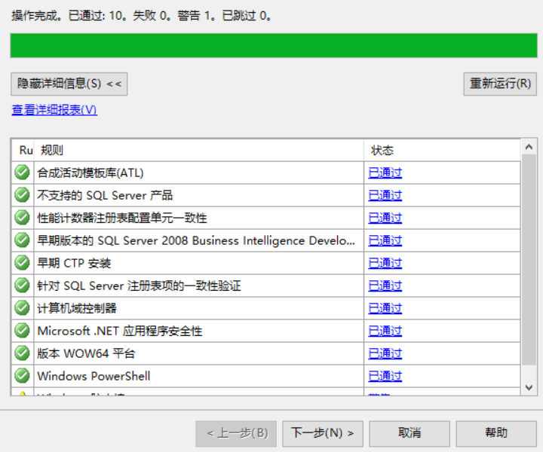Click disabled 上一步(B) button
Screen dimensions: 543x452
[x=236, y=433]
